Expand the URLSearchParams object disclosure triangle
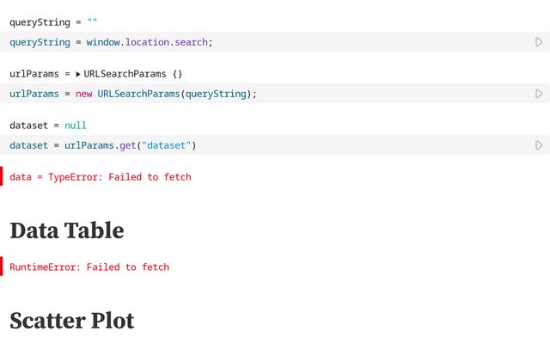 coord(78,74)
